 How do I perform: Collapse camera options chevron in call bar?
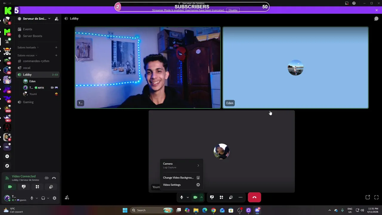click(202, 197)
